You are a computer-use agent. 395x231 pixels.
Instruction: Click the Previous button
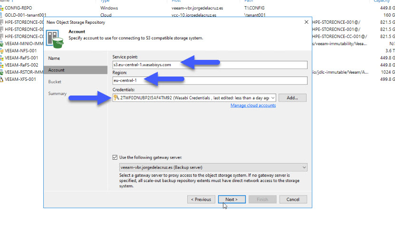point(201,199)
